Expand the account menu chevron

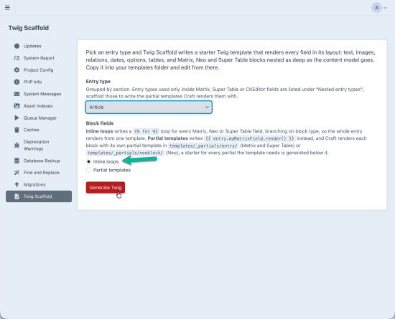pos(385,8)
